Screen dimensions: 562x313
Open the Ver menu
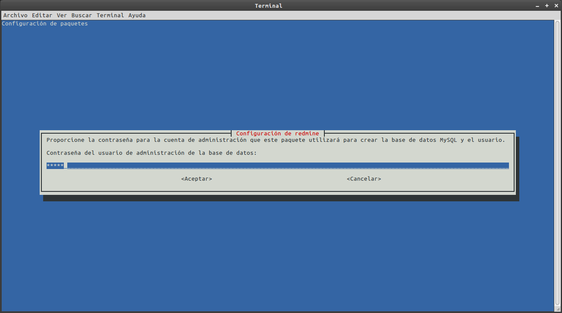pos(62,15)
